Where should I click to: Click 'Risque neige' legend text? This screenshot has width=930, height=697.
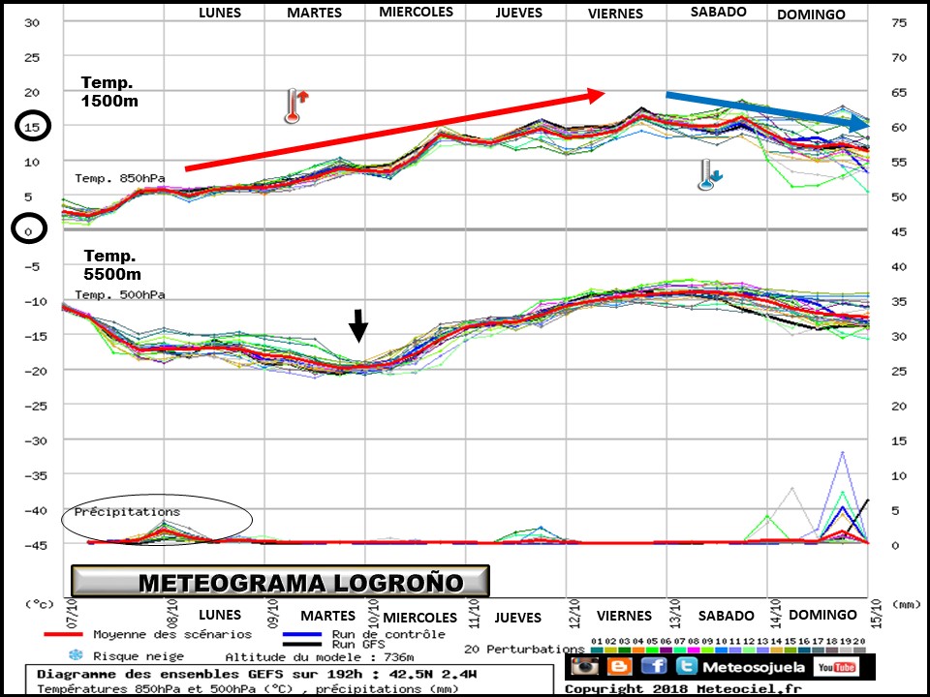point(139,656)
